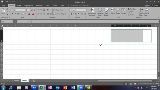The height and width of the screenshot is (90, 160).
Task: Click Increase Decimal
Action: (82, 14)
